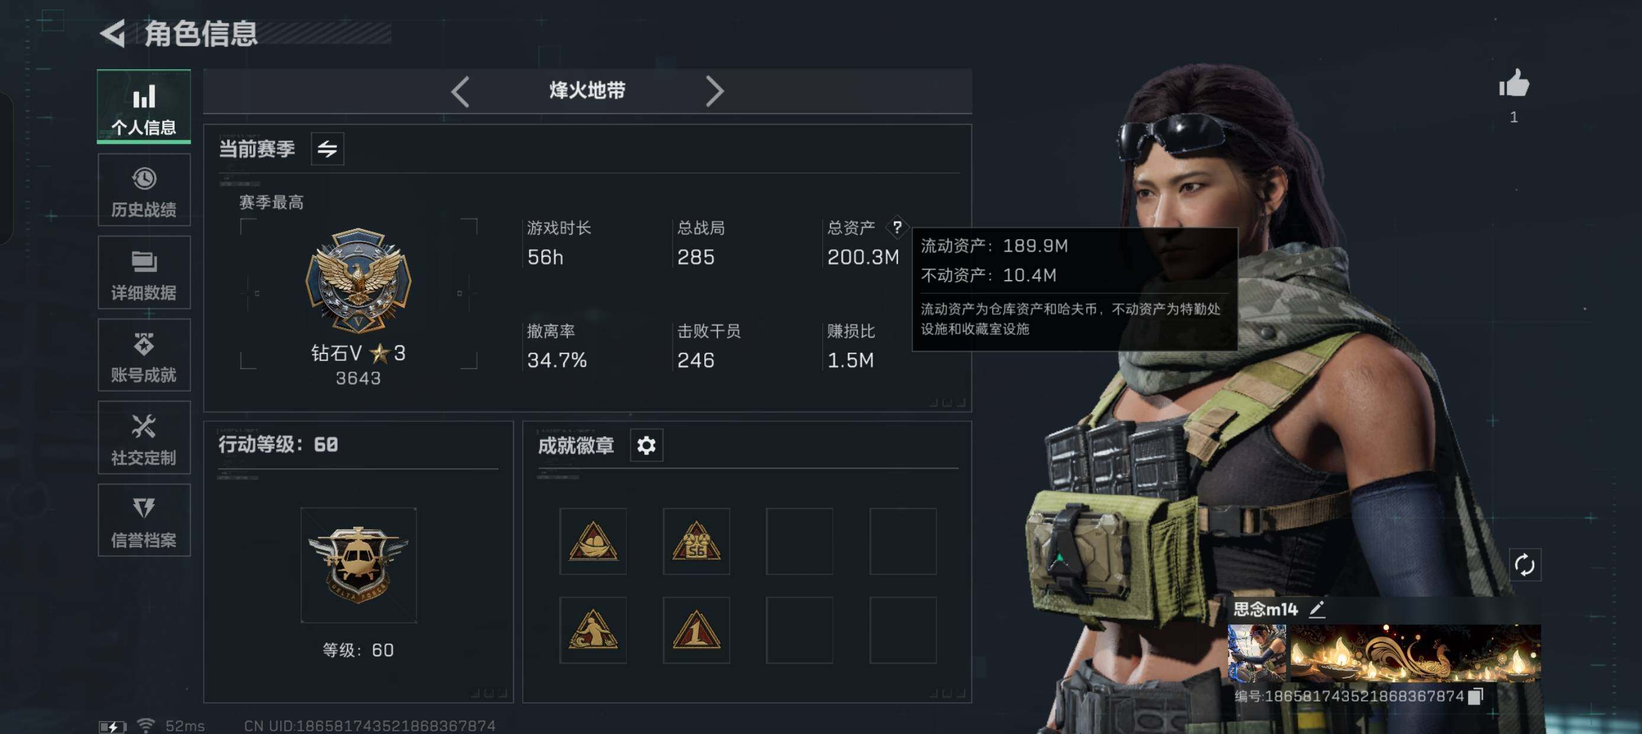Click the back arrow beside 角色信息

tap(114, 33)
